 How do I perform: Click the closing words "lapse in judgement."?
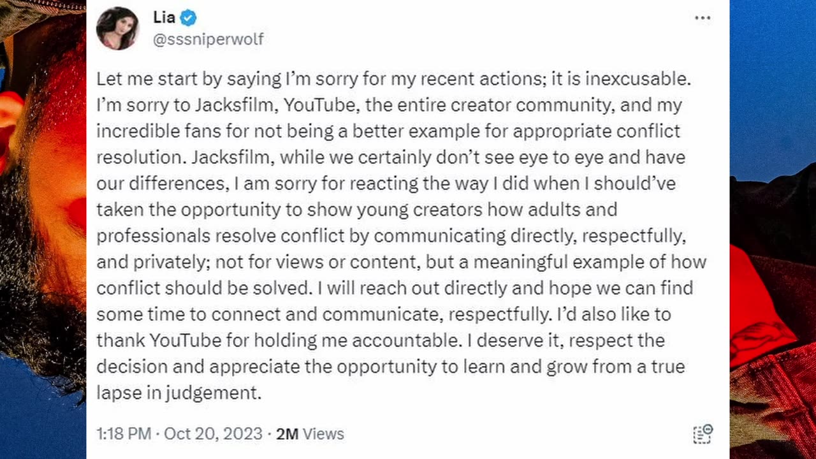[179, 393]
